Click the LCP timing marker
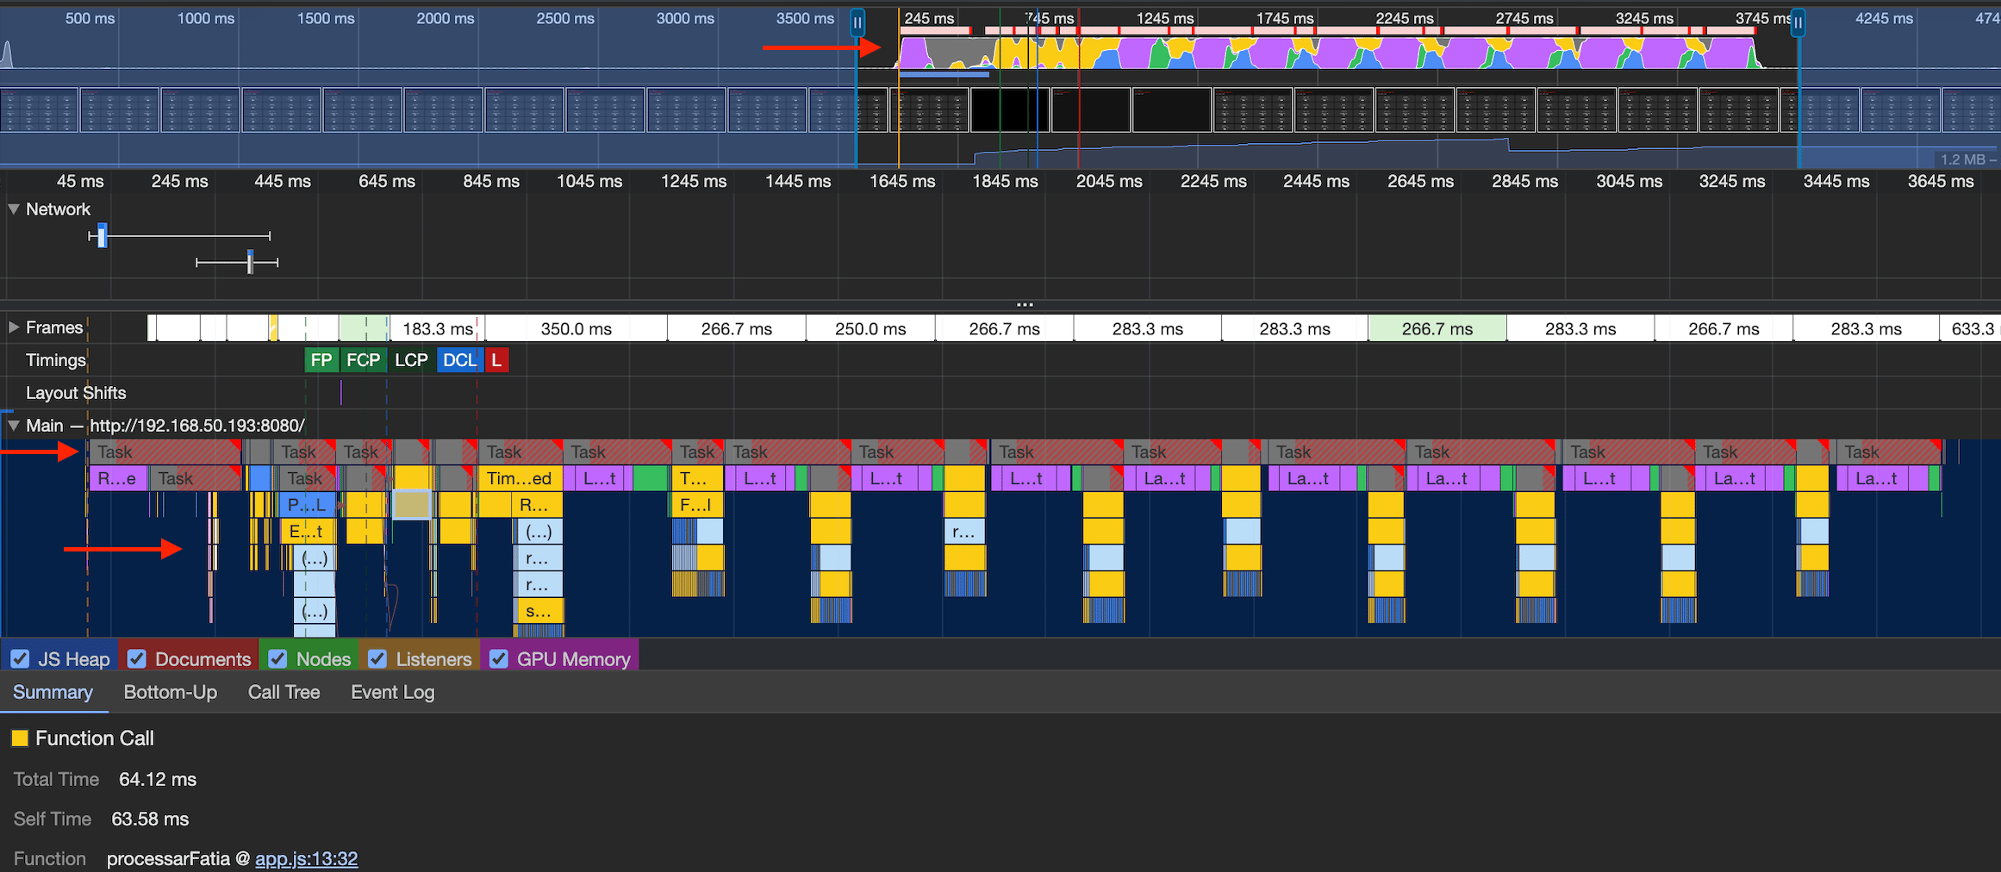 [411, 360]
